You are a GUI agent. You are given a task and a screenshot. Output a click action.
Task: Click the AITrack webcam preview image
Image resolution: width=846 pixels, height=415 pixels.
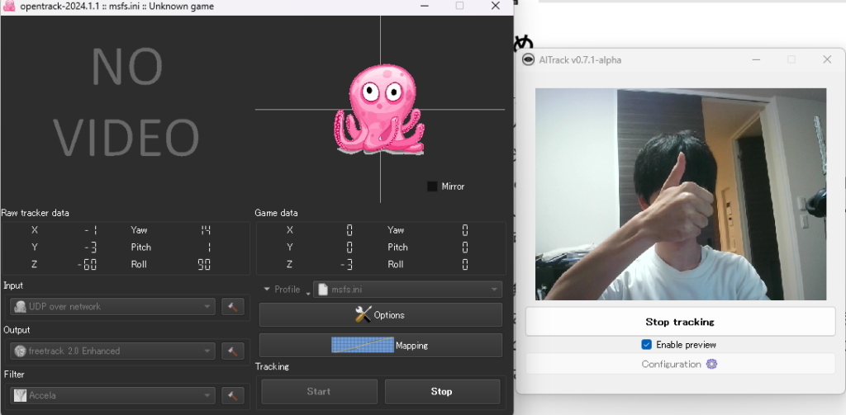click(680, 194)
